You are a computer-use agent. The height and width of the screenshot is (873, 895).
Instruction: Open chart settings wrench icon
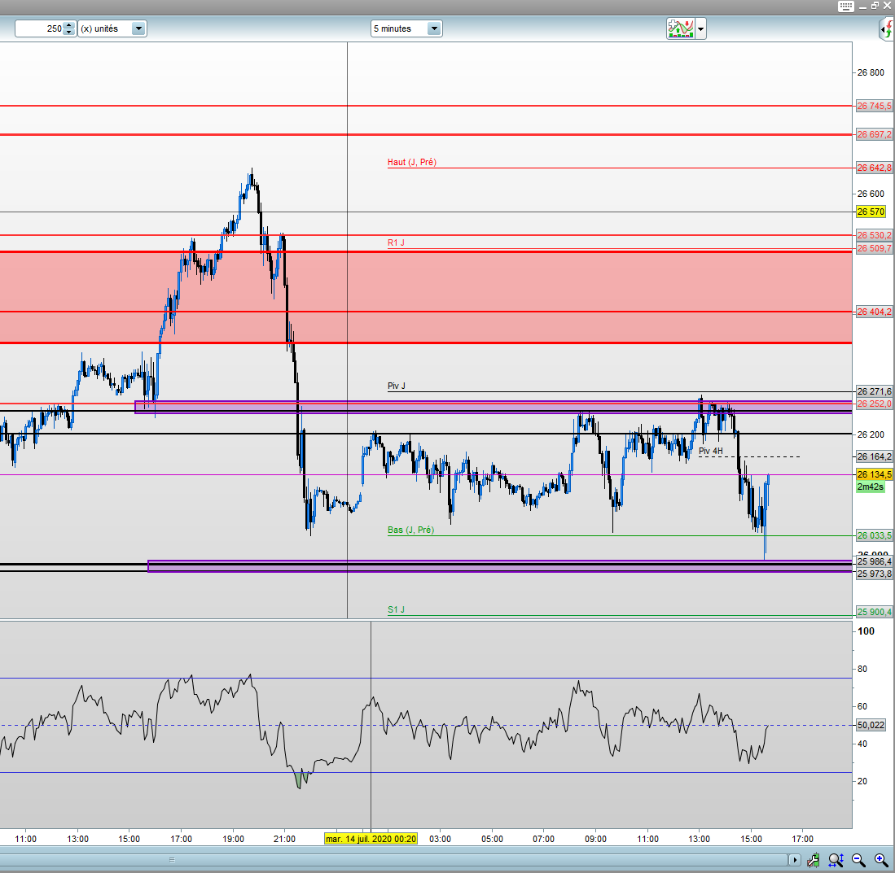813,859
